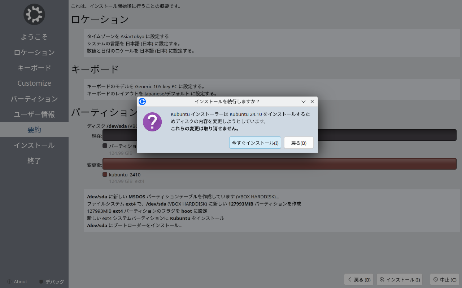Click the キーボード summary heading
The height and width of the screenshot is (288, 462).
(95, 69)
